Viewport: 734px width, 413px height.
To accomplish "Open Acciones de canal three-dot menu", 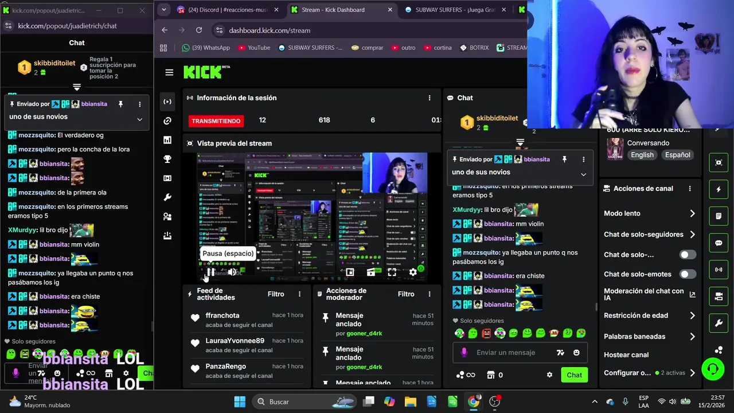I will [690, 189].
